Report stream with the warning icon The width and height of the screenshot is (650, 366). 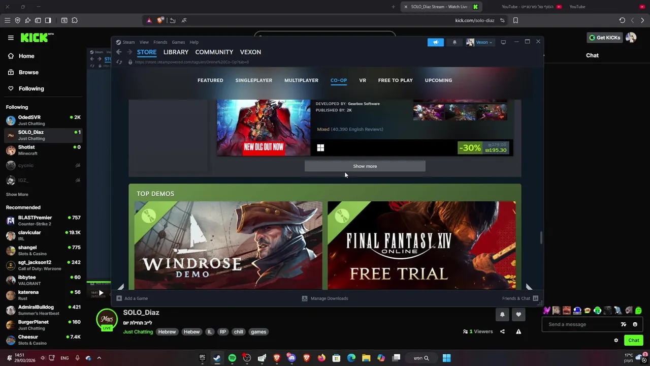pyautogui.click(x=518, y=331)
